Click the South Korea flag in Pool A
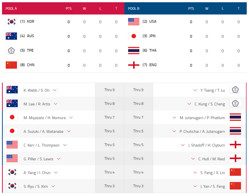 coord(11,22)
